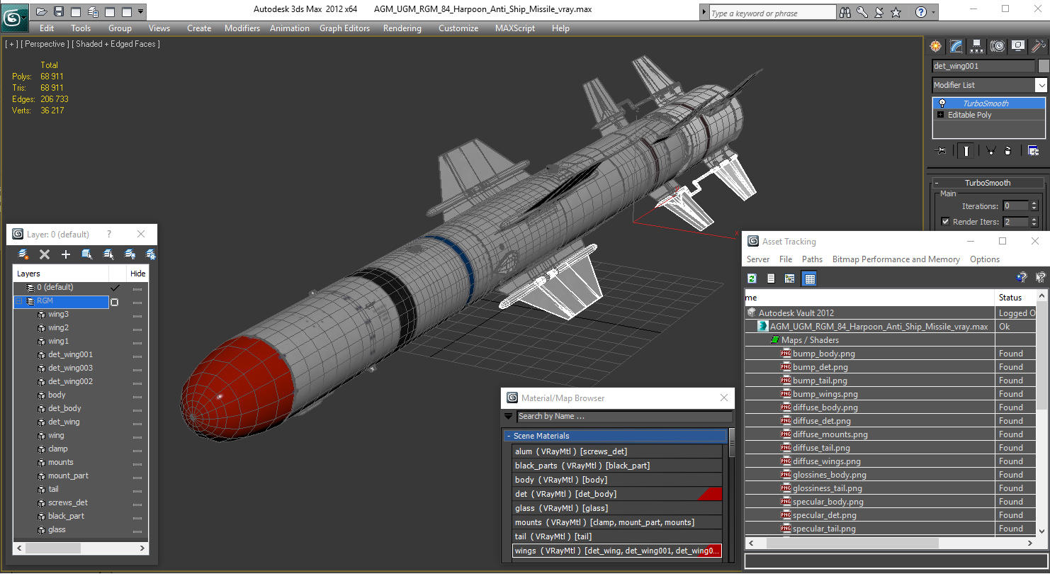Toggle Hide column for 0 (default) layer

click(137, 288)
